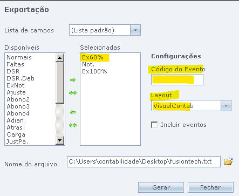Select Normais in the Disponíveis list
The width and height of the screenshot is (239, 196).
coord(19,57)
